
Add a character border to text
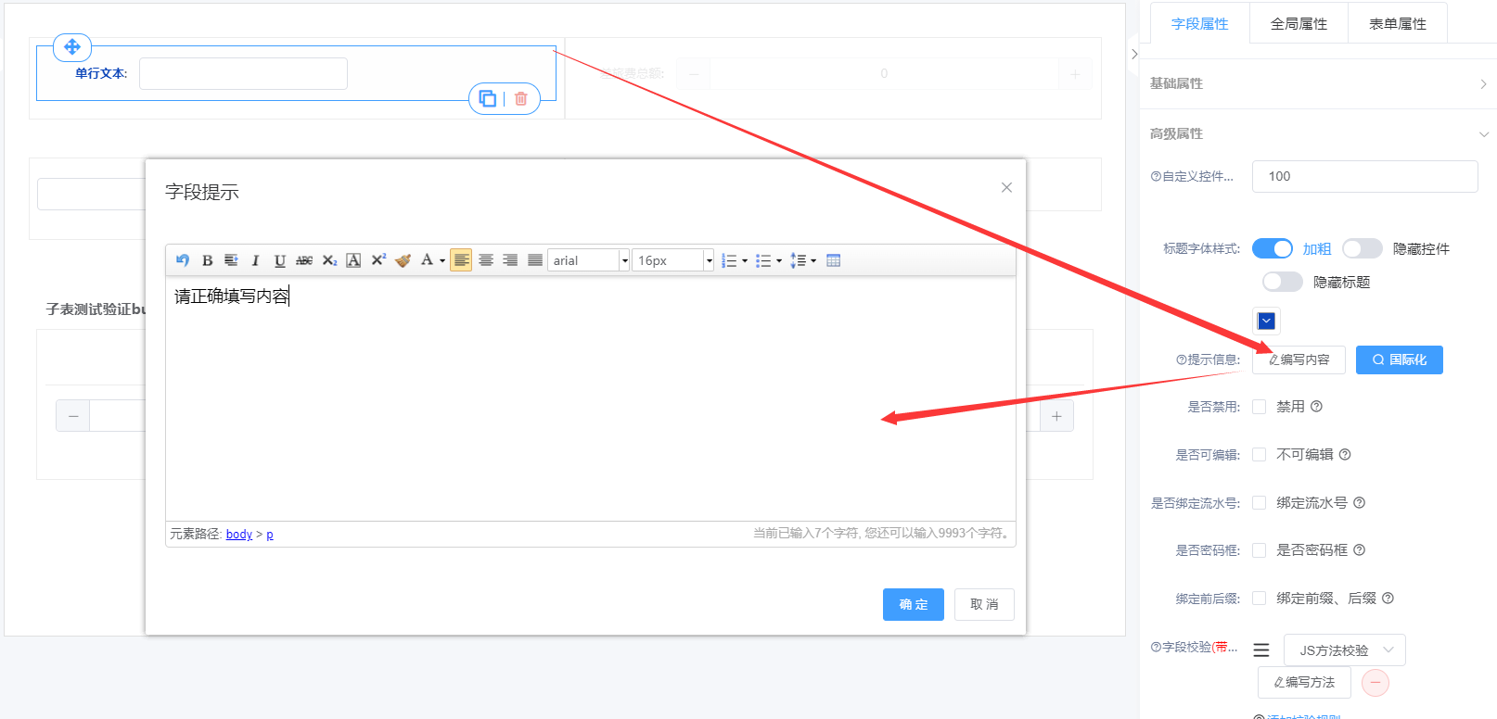353,260
